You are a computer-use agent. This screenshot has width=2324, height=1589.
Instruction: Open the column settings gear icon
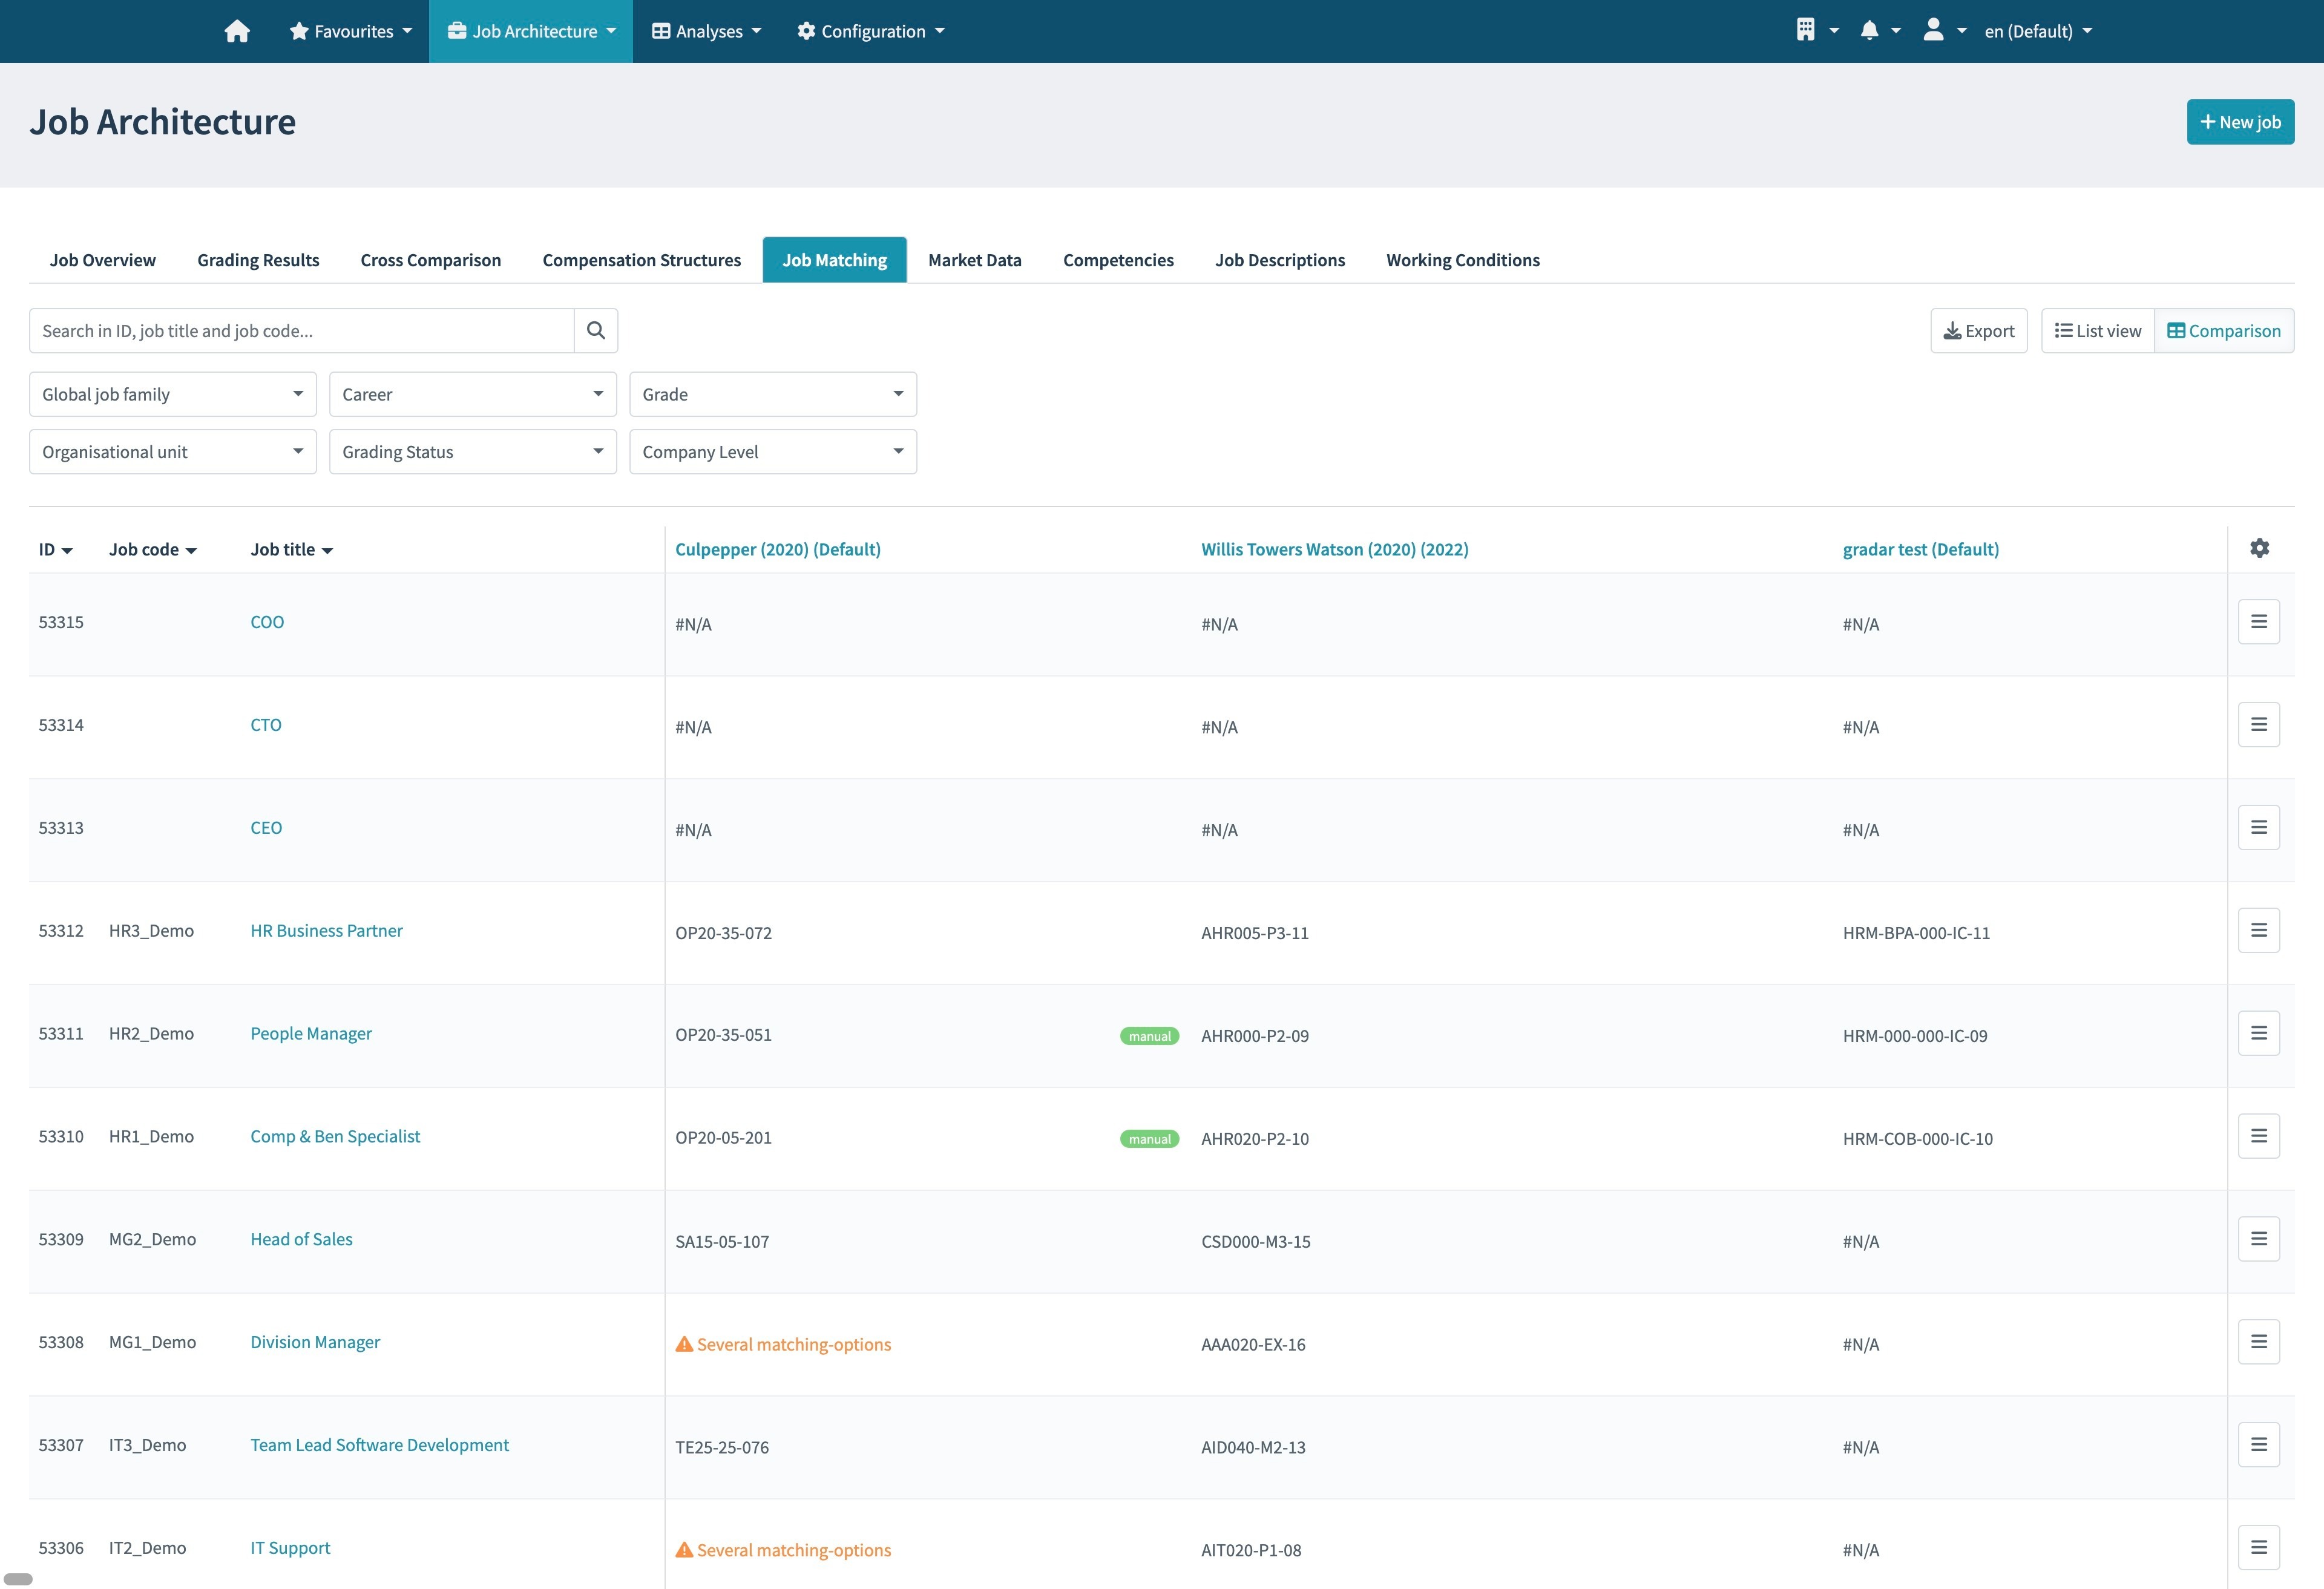click(2259, 548)
